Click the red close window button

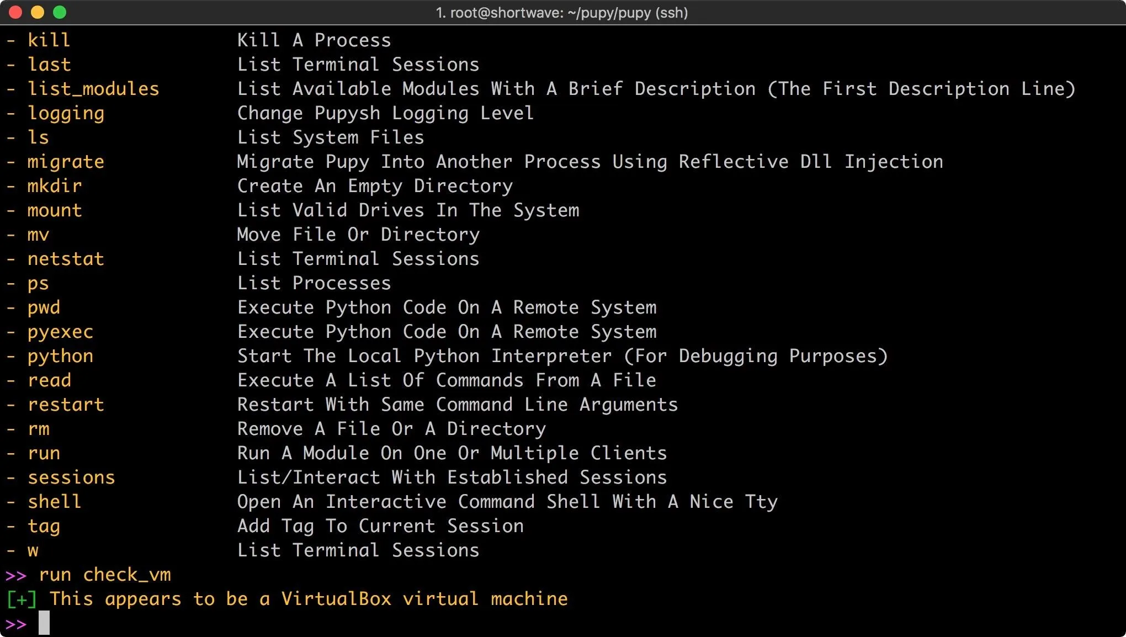pos(15,12)
